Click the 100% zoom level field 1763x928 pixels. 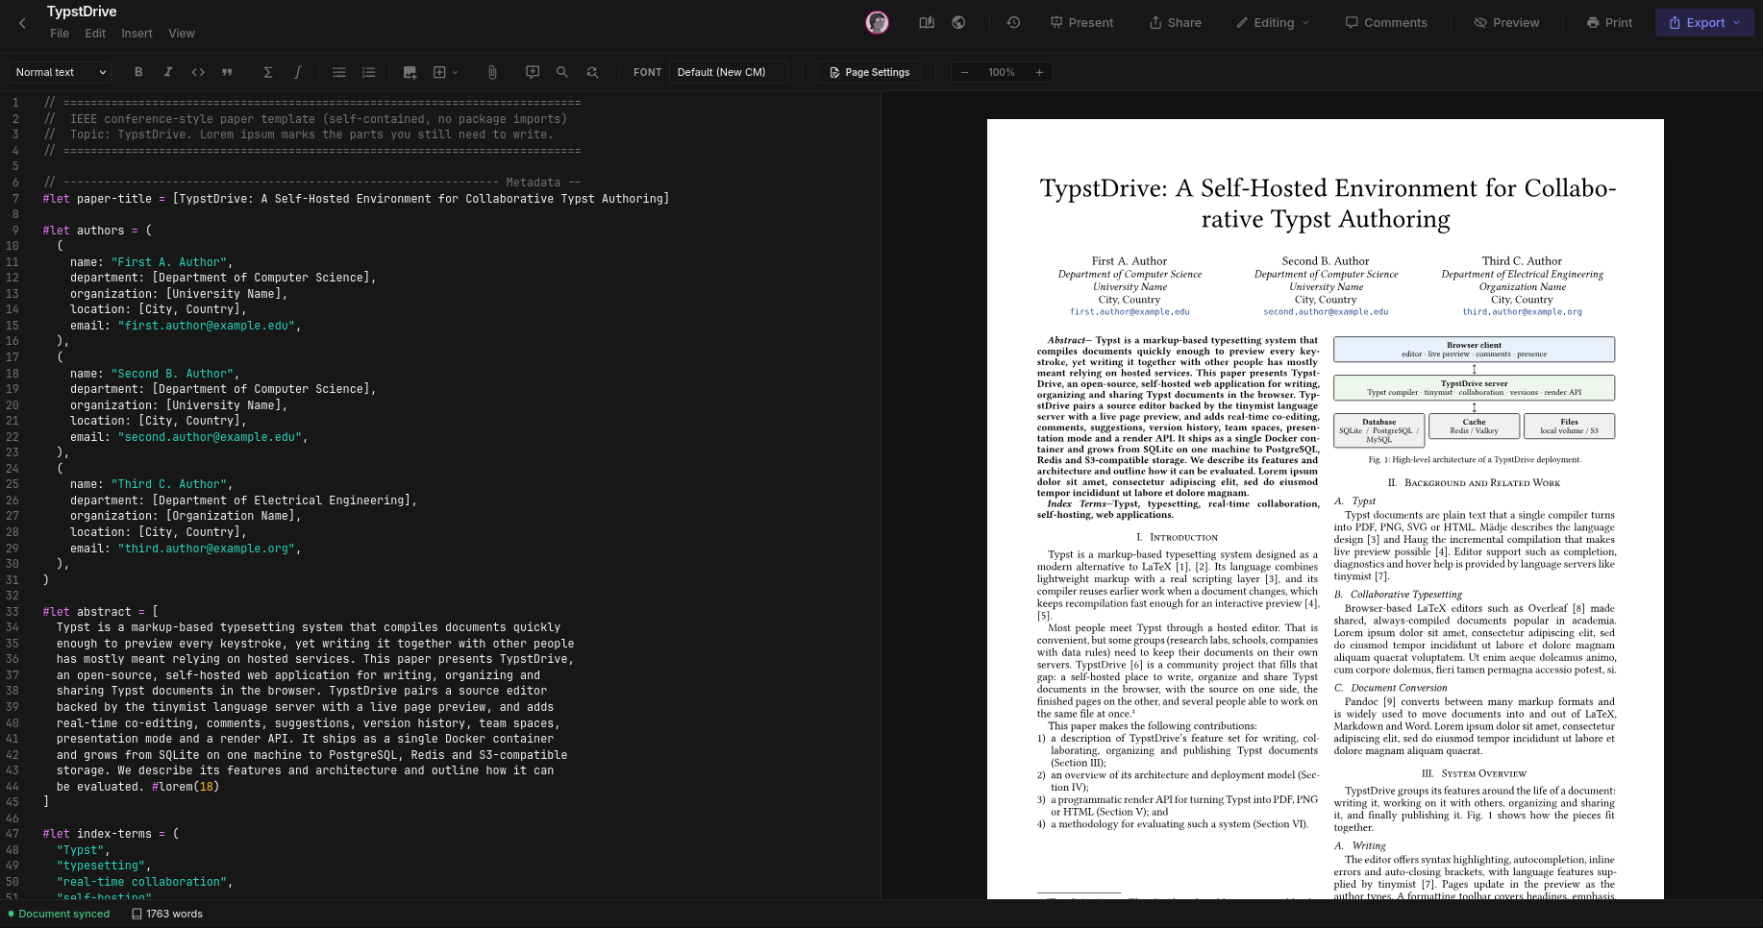(x=1002, y=72)
